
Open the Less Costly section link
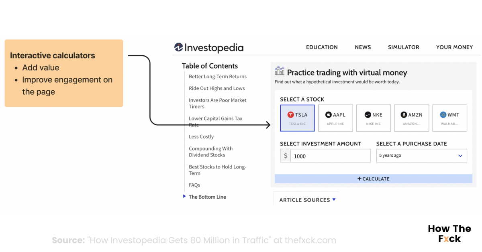coord(201,137)
